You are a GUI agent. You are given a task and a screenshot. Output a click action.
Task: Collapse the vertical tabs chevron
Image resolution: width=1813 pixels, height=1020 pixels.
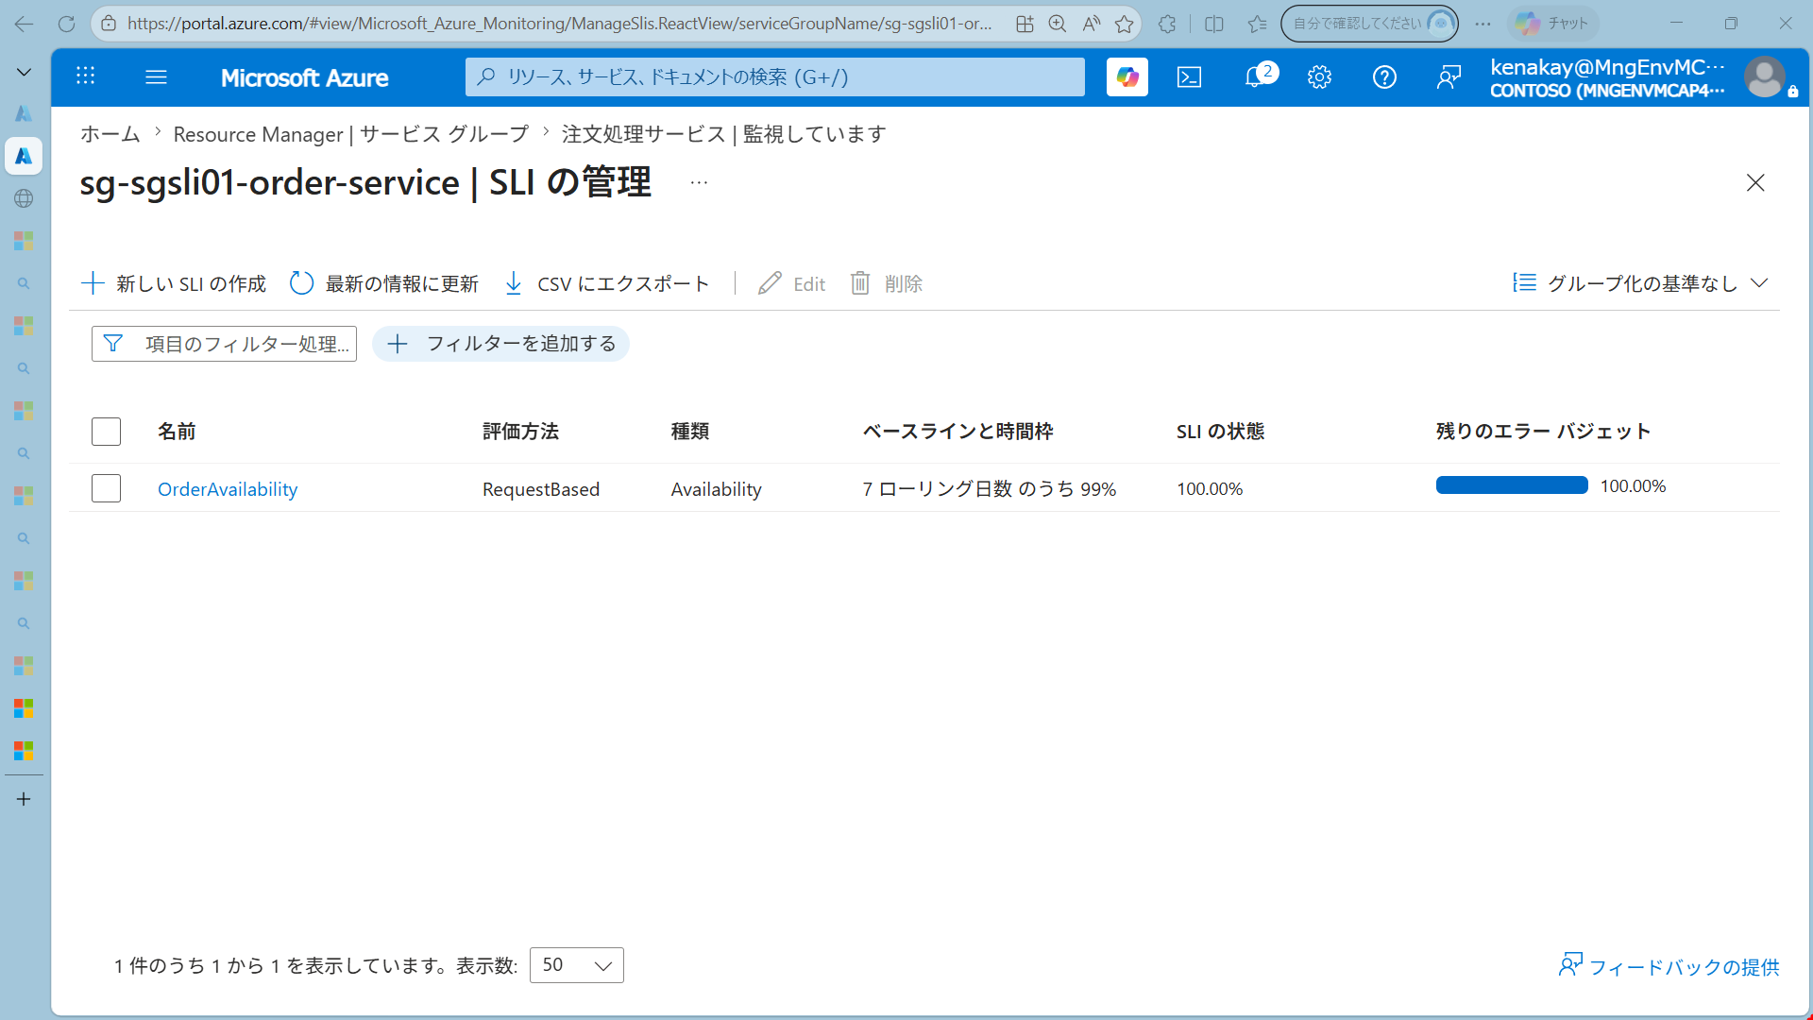click(24, 72)
